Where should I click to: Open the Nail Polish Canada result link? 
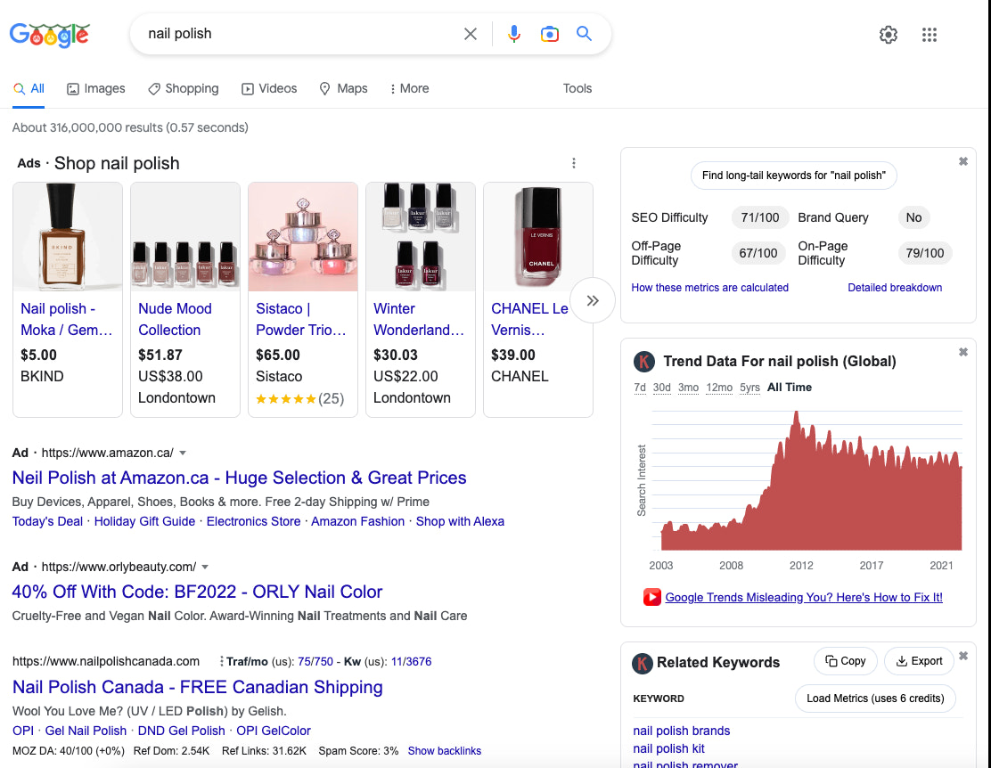click(197, 687)
